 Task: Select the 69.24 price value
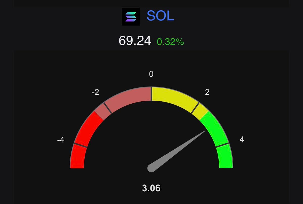[135, 41]
